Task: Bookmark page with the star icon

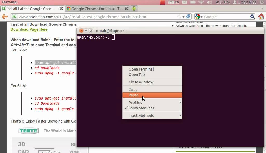Action: click(x=179, y=17)
